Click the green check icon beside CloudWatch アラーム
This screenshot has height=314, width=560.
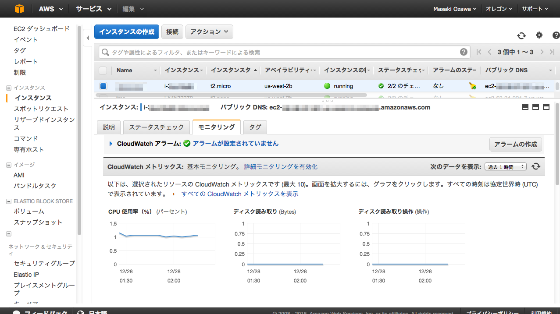[187, 143]
